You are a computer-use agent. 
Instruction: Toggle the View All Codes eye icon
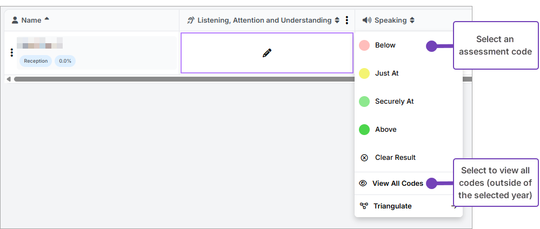(363, 184)
